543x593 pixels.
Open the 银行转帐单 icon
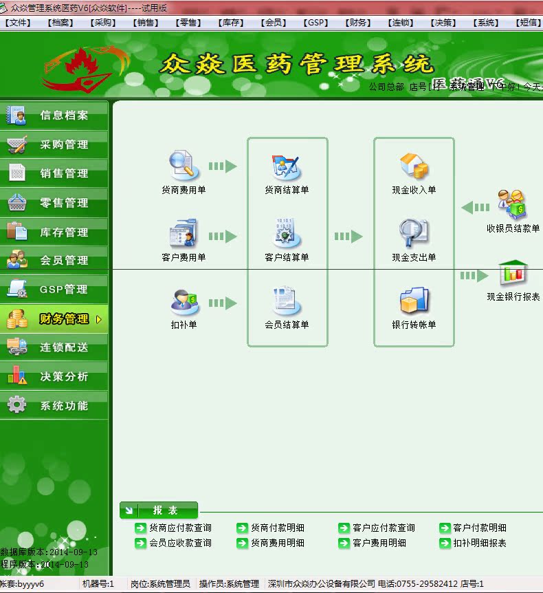pos(414,300)
